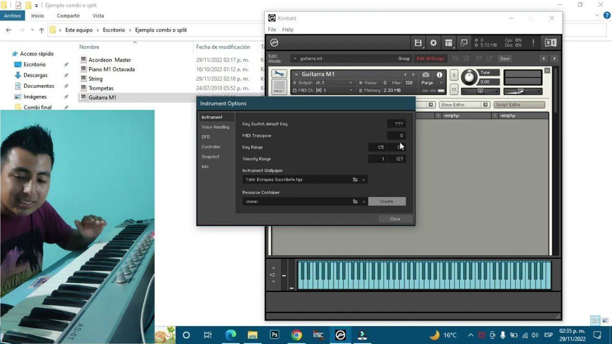Screen dimensions: 612x344
Task: Click the Explorer up-folder arrow
Action: [42, 30]
